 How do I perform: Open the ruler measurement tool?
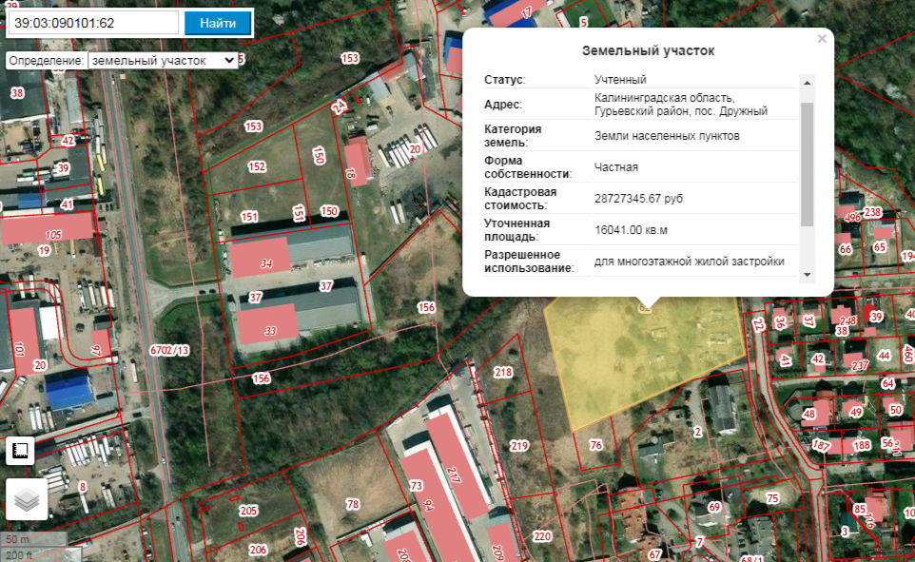tap(21, 451)
